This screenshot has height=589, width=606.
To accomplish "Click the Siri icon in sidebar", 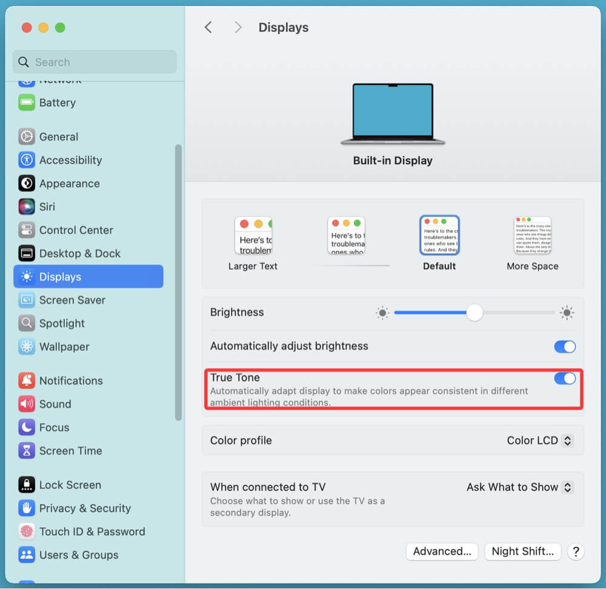I will click(27, 207).
